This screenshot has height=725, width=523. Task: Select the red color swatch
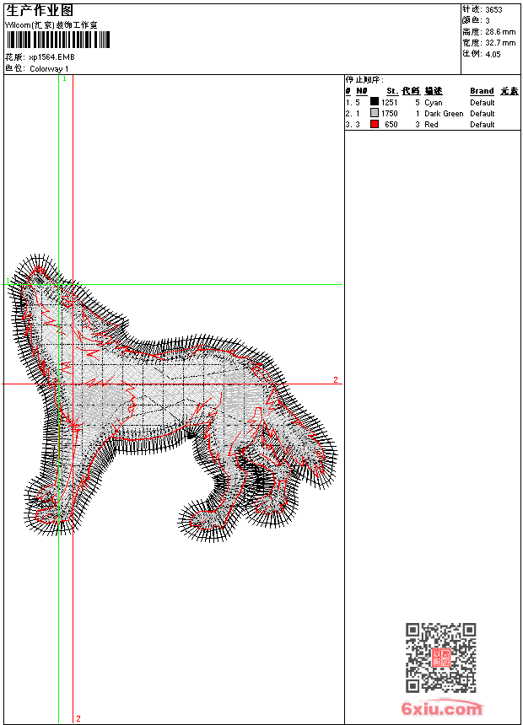point(375,124)
